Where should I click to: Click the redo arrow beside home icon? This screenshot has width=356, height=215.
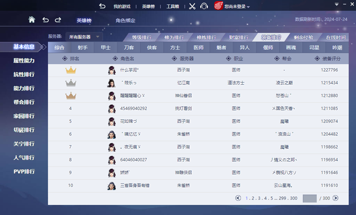pos(58,20)
